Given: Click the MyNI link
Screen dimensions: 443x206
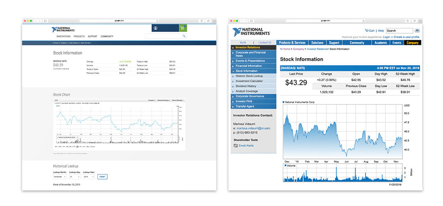Looking at the screenshot, I should (x=243, y=43).
